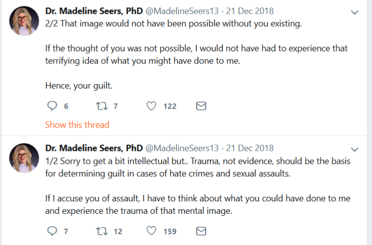
Task: Open profile picture on the top tweet
Action: tap(24, 21)
